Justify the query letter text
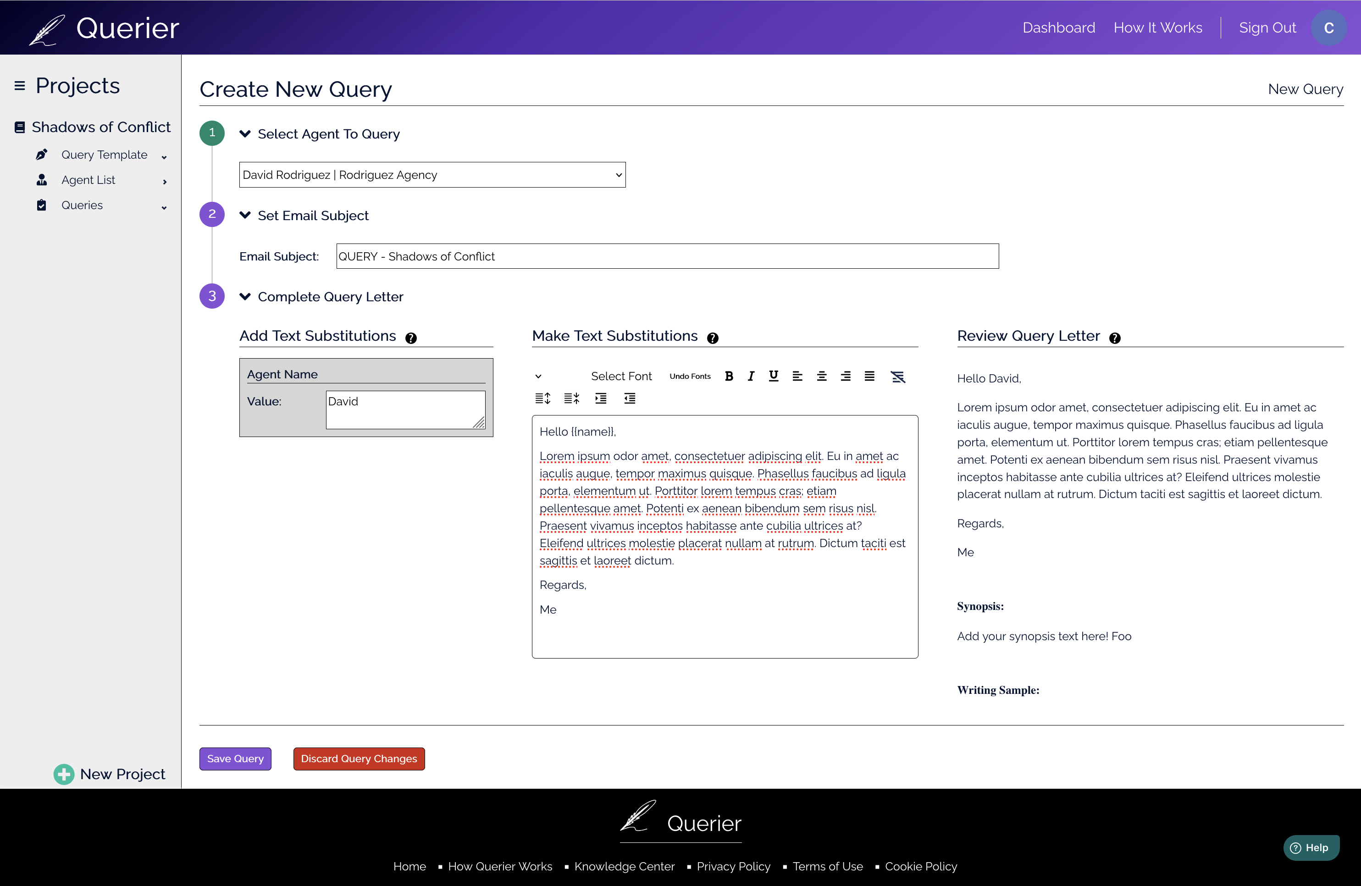The image size is (1361, 886). pos(869,376)
